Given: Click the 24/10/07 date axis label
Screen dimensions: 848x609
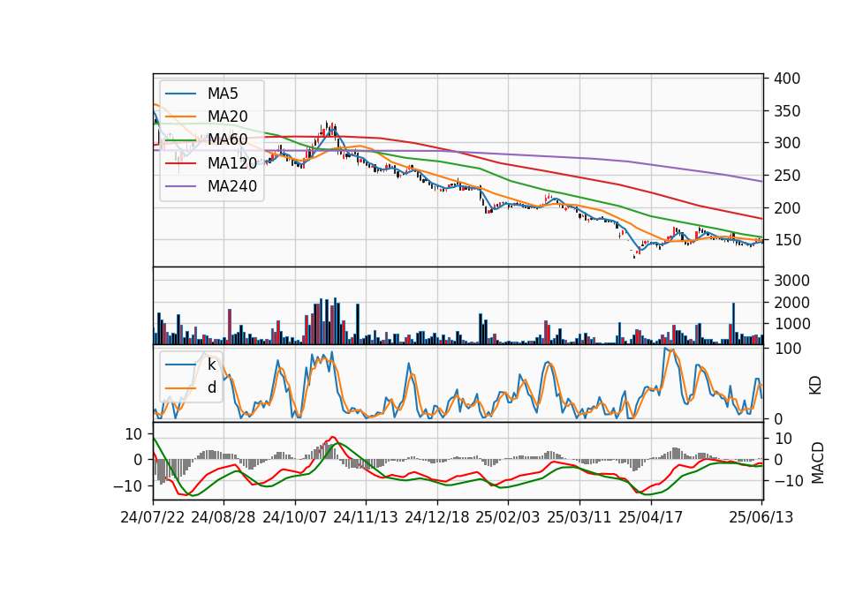Looking at the screenshot, I should coord(295,517).
